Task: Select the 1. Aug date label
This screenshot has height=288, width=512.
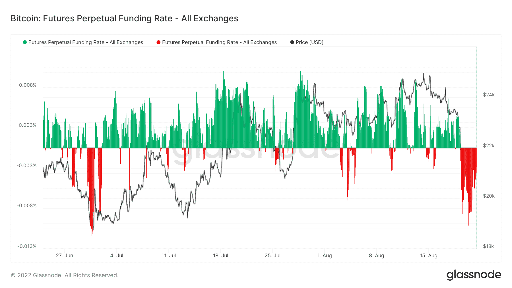Action: [325, 256]
